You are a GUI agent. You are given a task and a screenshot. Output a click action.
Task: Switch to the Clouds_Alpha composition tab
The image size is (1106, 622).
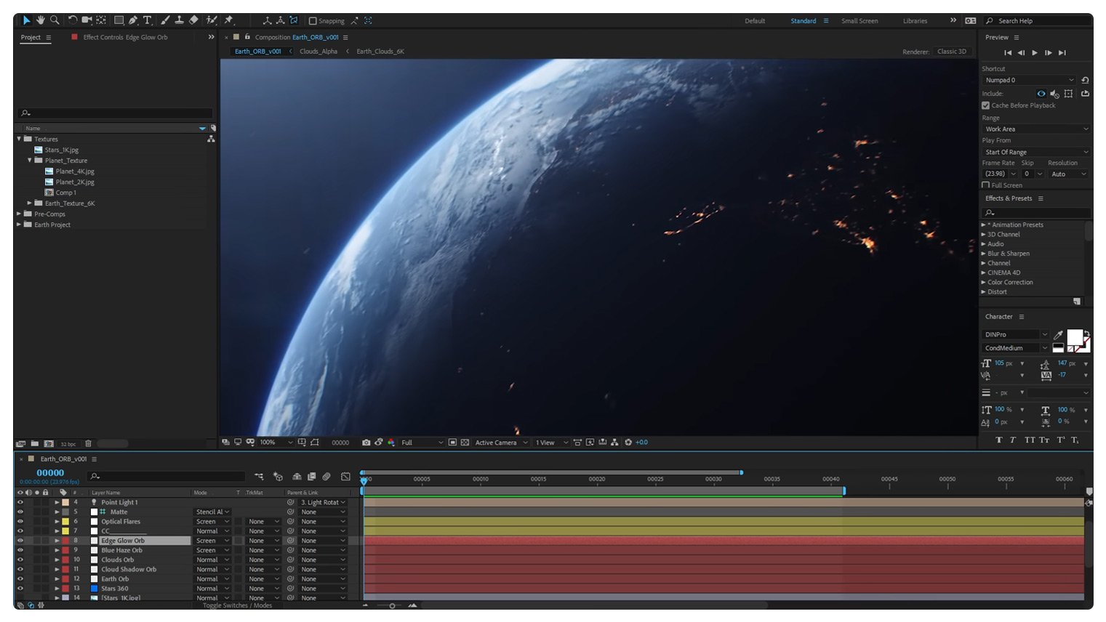click(318, 51)
